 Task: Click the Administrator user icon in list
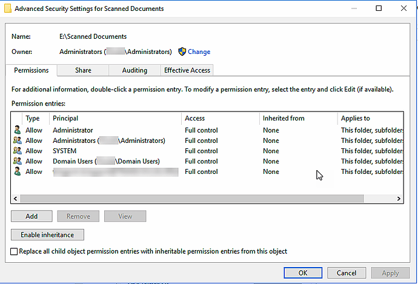17,130
